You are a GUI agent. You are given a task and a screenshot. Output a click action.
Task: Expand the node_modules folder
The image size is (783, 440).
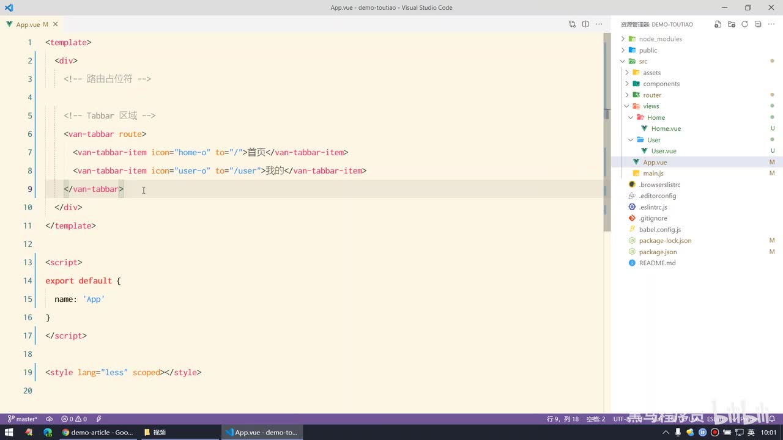pyautogui.click(x=623, y=38)
